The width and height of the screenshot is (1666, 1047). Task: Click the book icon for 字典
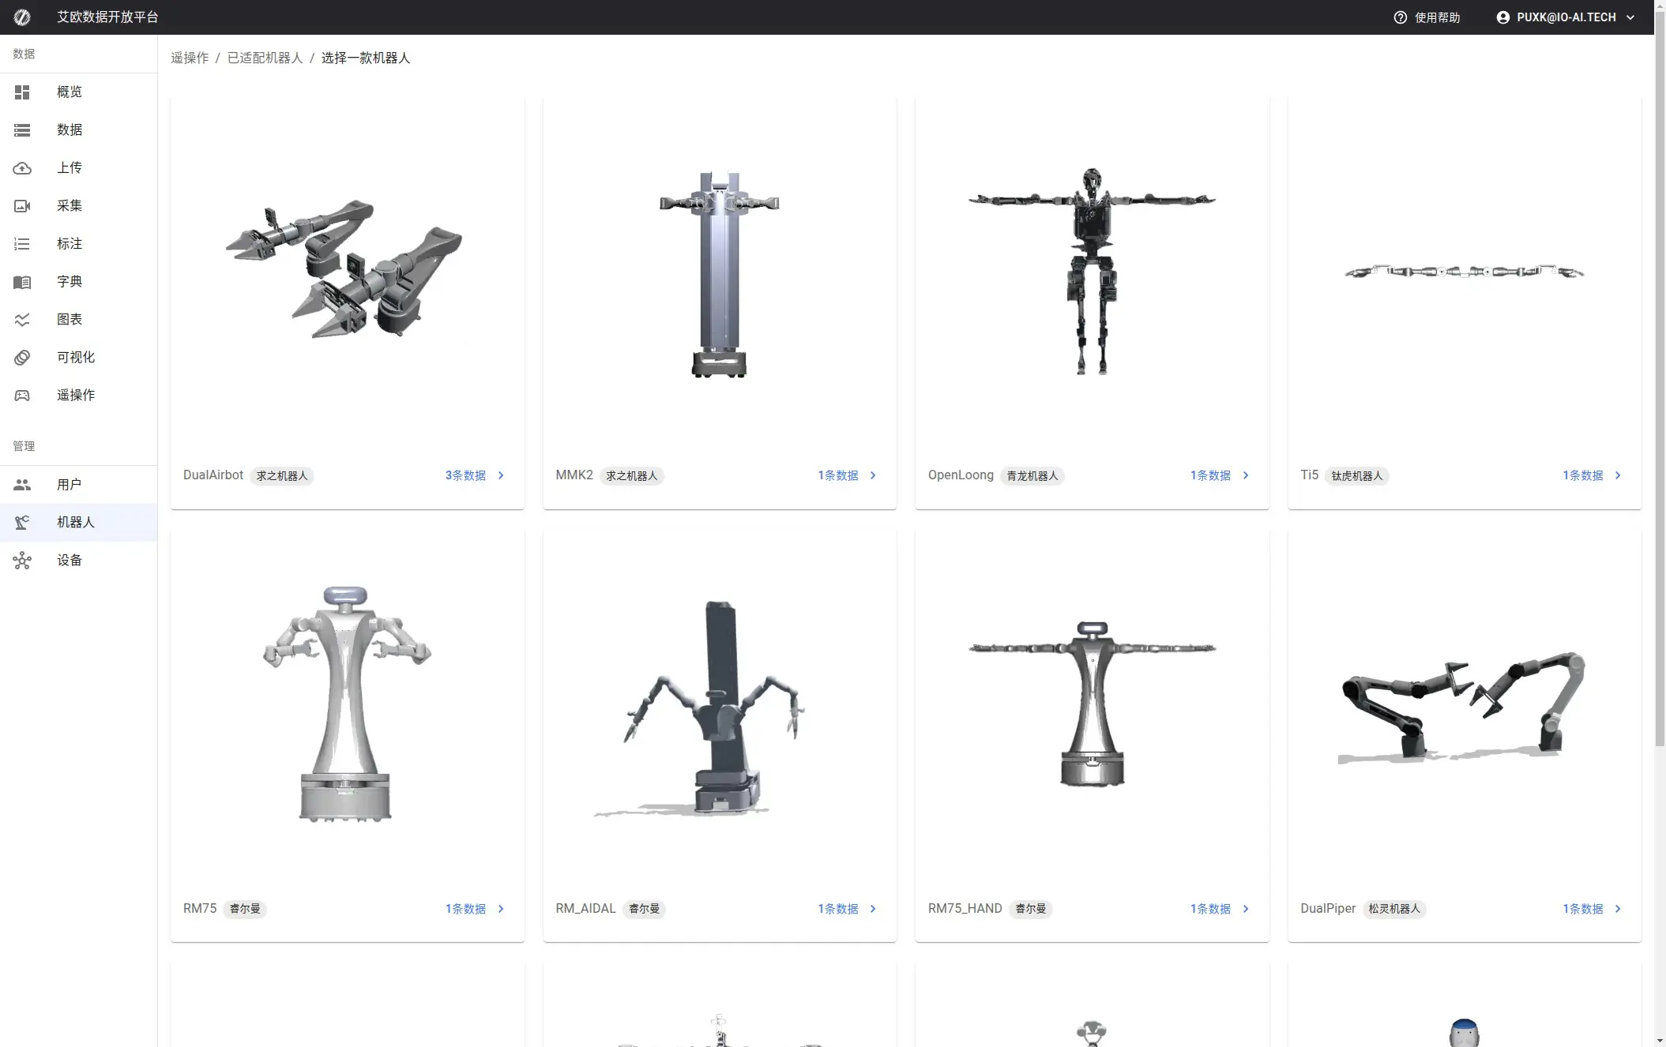click(22, 282)
